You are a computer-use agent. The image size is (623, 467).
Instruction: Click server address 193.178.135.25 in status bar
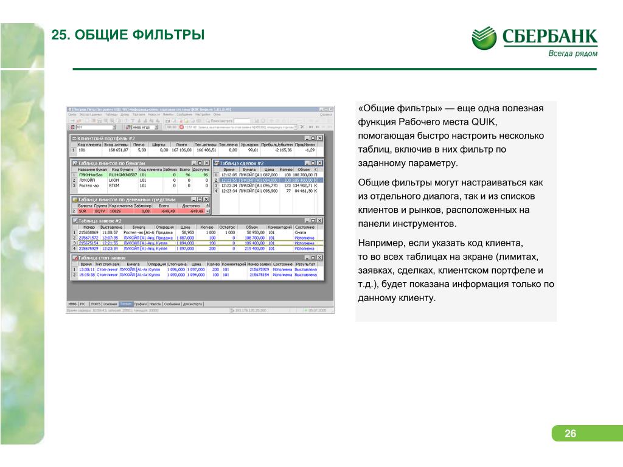click(250, 310)
